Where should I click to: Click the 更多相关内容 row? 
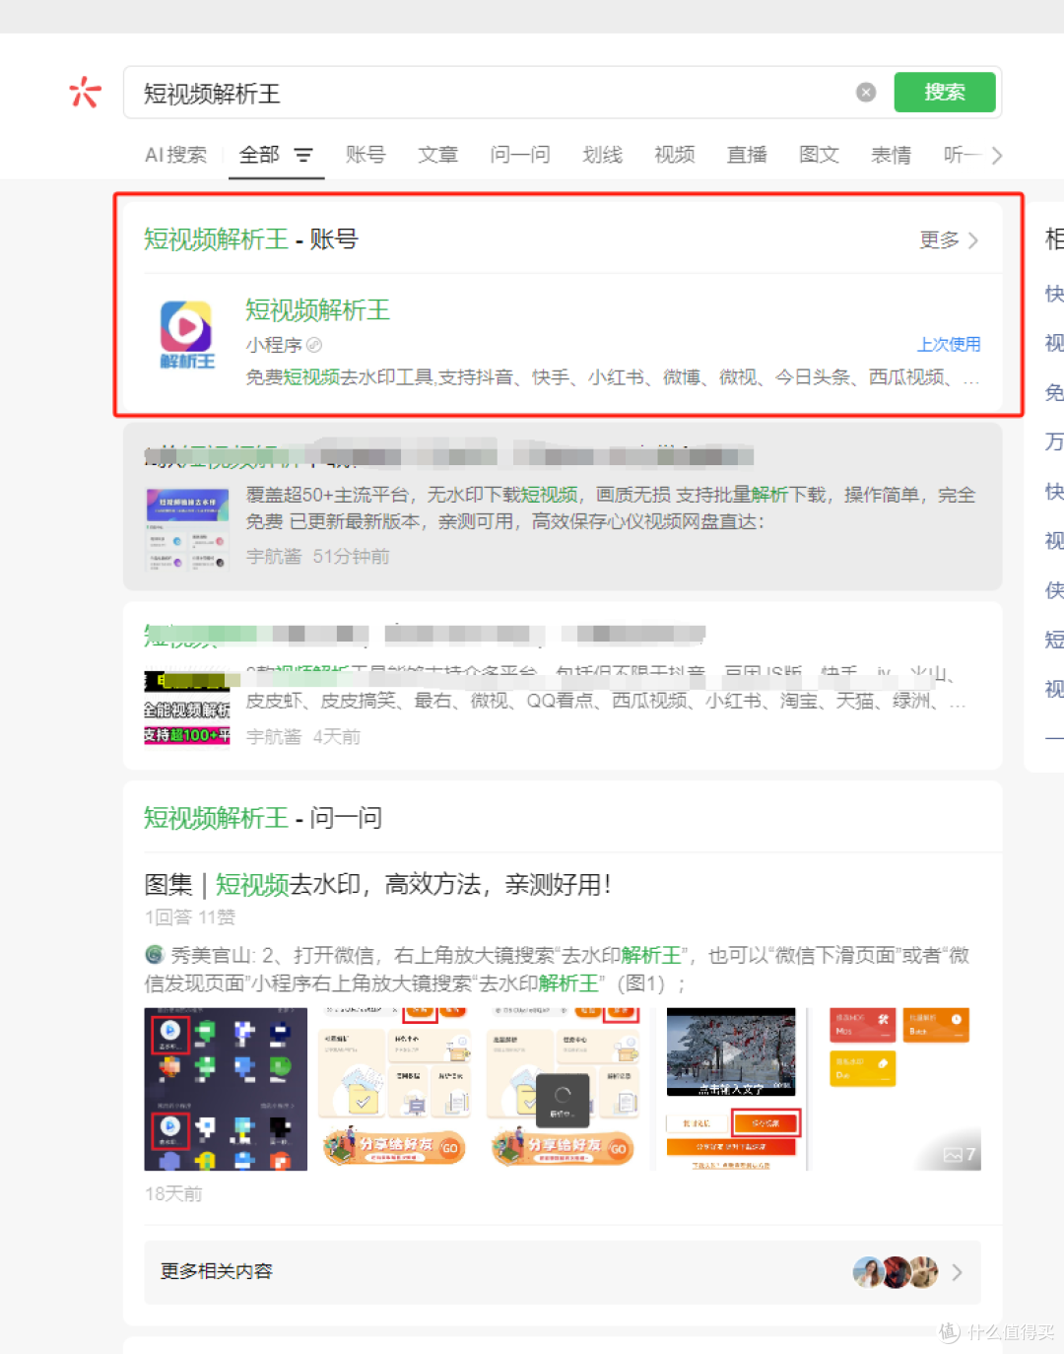(563, 1271)
